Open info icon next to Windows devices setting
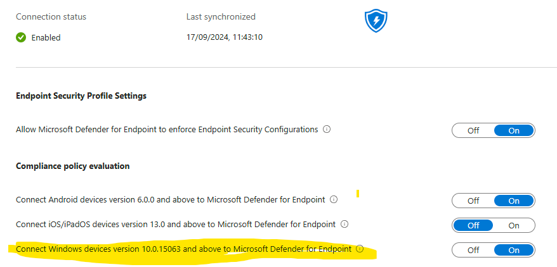Viewport: 557px width, 267px height. click(x=360, y=249)
